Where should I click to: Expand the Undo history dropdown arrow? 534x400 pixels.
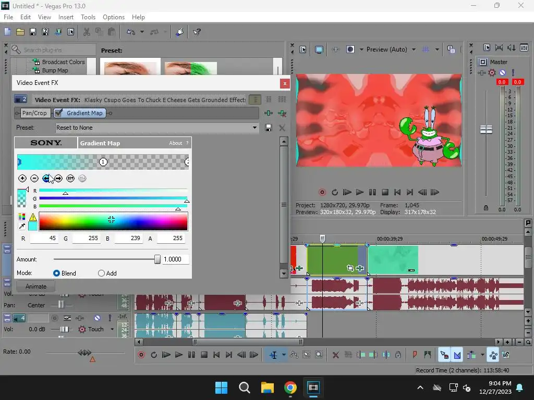point(142,32)
